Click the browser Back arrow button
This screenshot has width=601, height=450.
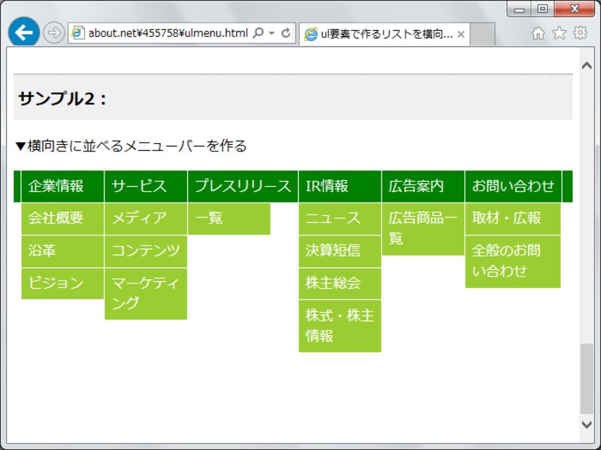coord(24,32)
